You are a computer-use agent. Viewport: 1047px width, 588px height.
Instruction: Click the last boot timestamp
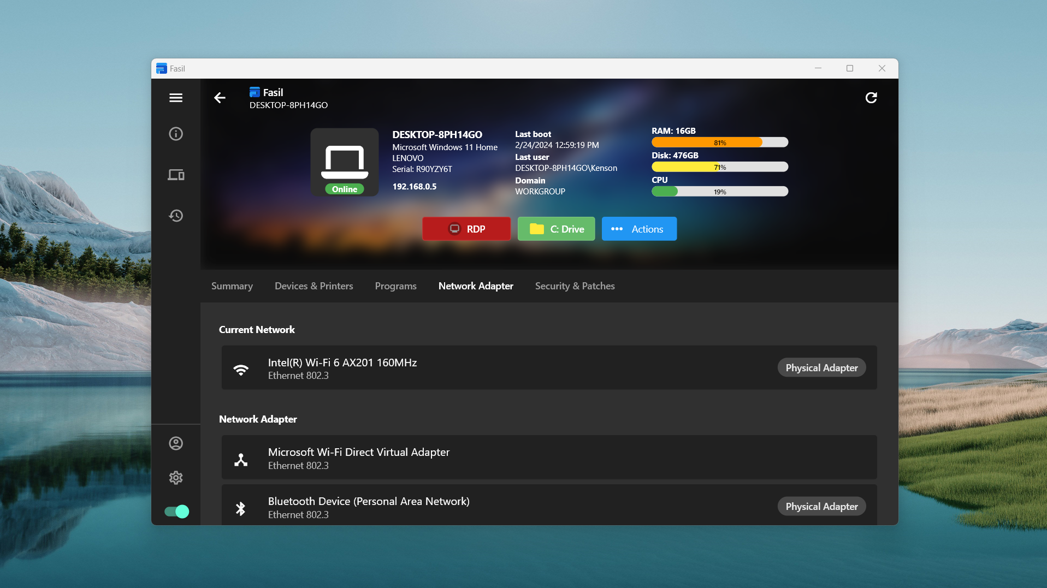[557, 145]
